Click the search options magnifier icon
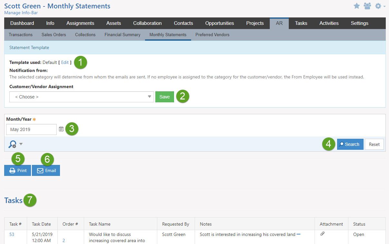This screenshot has width=389, height=244. pos(12,144)
